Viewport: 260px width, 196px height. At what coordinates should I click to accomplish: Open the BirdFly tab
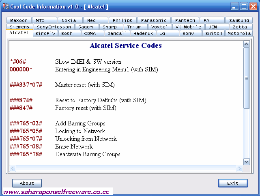click(45, 33)
